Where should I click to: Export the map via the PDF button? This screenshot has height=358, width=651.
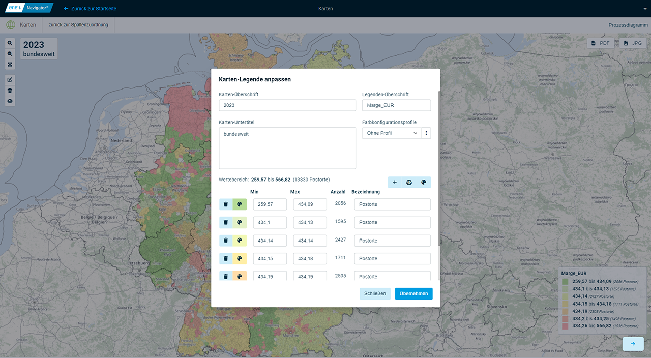[600, 43]
